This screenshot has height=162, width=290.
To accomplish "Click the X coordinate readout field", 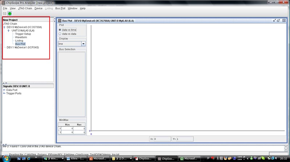I will coord(162,139).
